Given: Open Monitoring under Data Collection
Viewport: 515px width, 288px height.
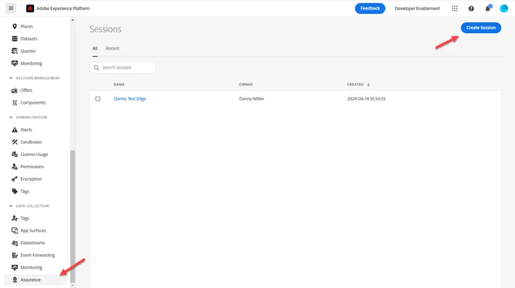Looking at the screenshot, I should tap(31, 267).
